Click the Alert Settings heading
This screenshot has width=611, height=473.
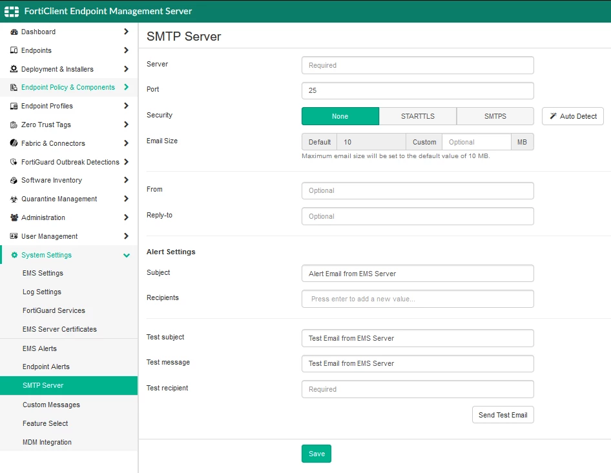171,252
